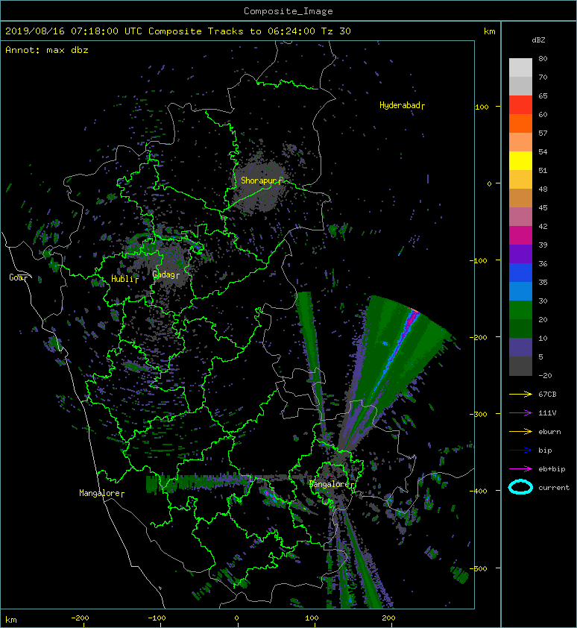The image size is (577, 628).
Task: Click the 'current' legend label
Action: (x=554, y=488)
